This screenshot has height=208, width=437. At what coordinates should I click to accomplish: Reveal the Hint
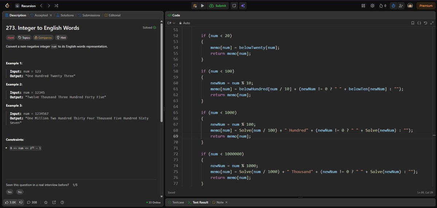[x=61, y=37]
